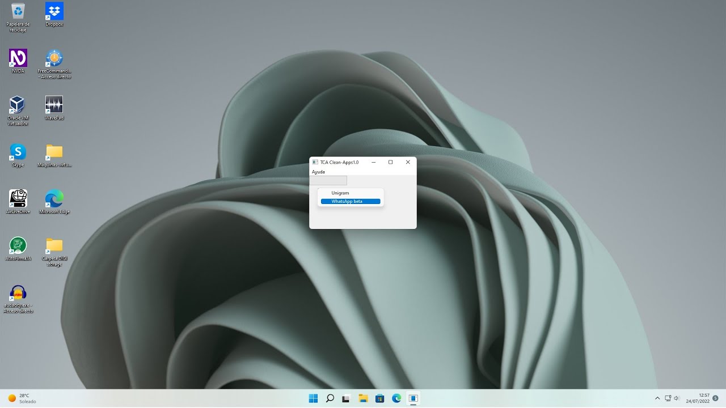Open the Windows Start menu

[313, 398]
